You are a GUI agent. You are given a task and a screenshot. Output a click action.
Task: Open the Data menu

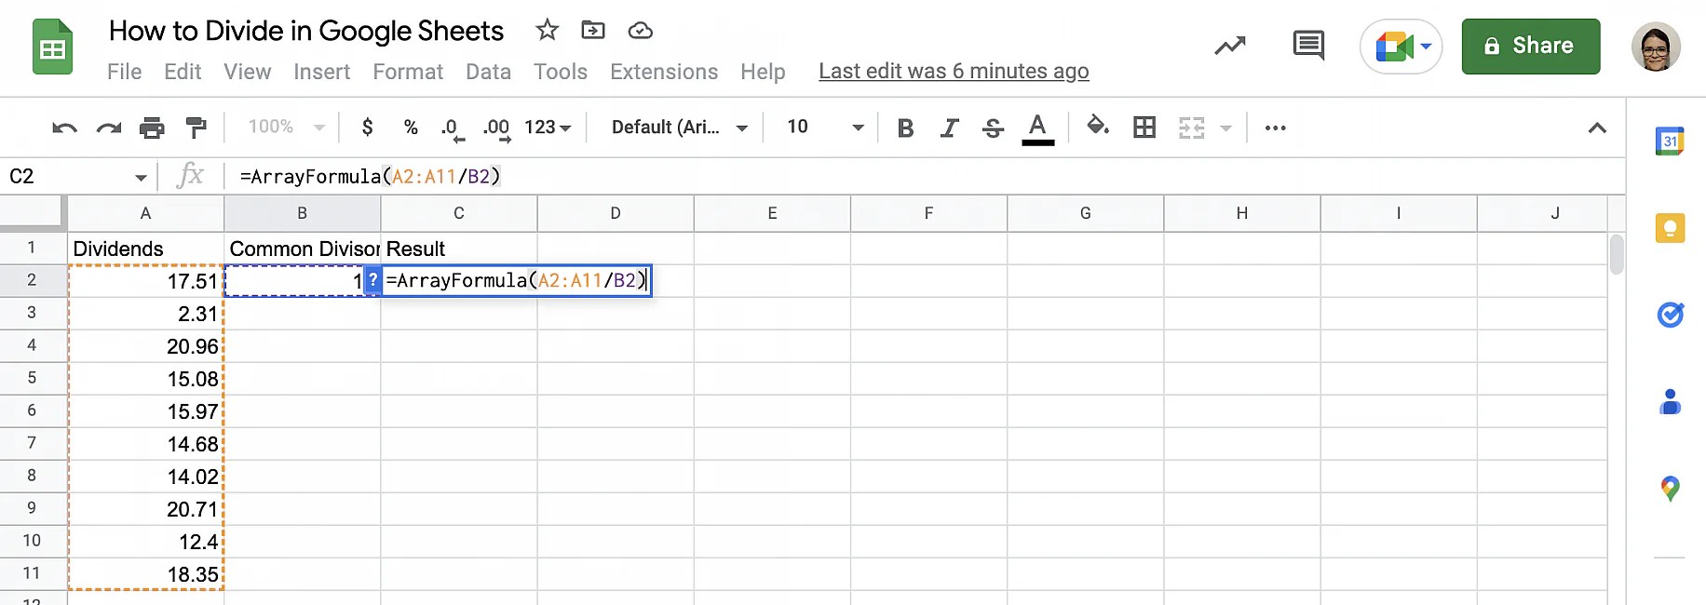488,72
